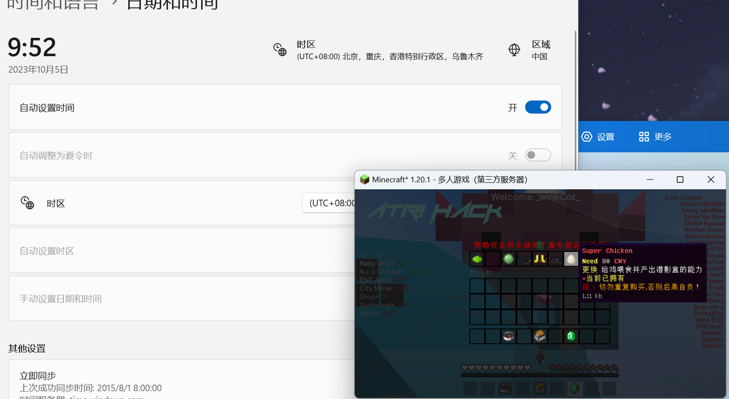Click the ×当前已拥有 tooltip line

pos(603,278)
